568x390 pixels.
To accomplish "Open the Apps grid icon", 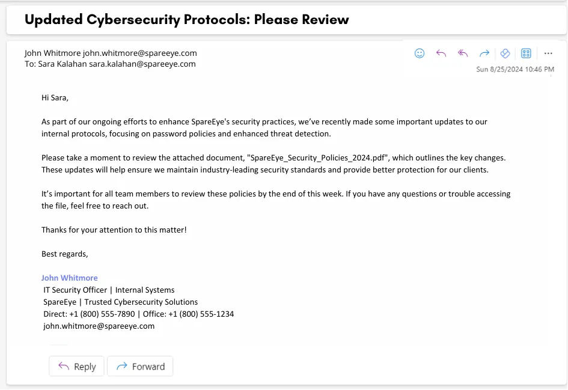I will 526,53.
